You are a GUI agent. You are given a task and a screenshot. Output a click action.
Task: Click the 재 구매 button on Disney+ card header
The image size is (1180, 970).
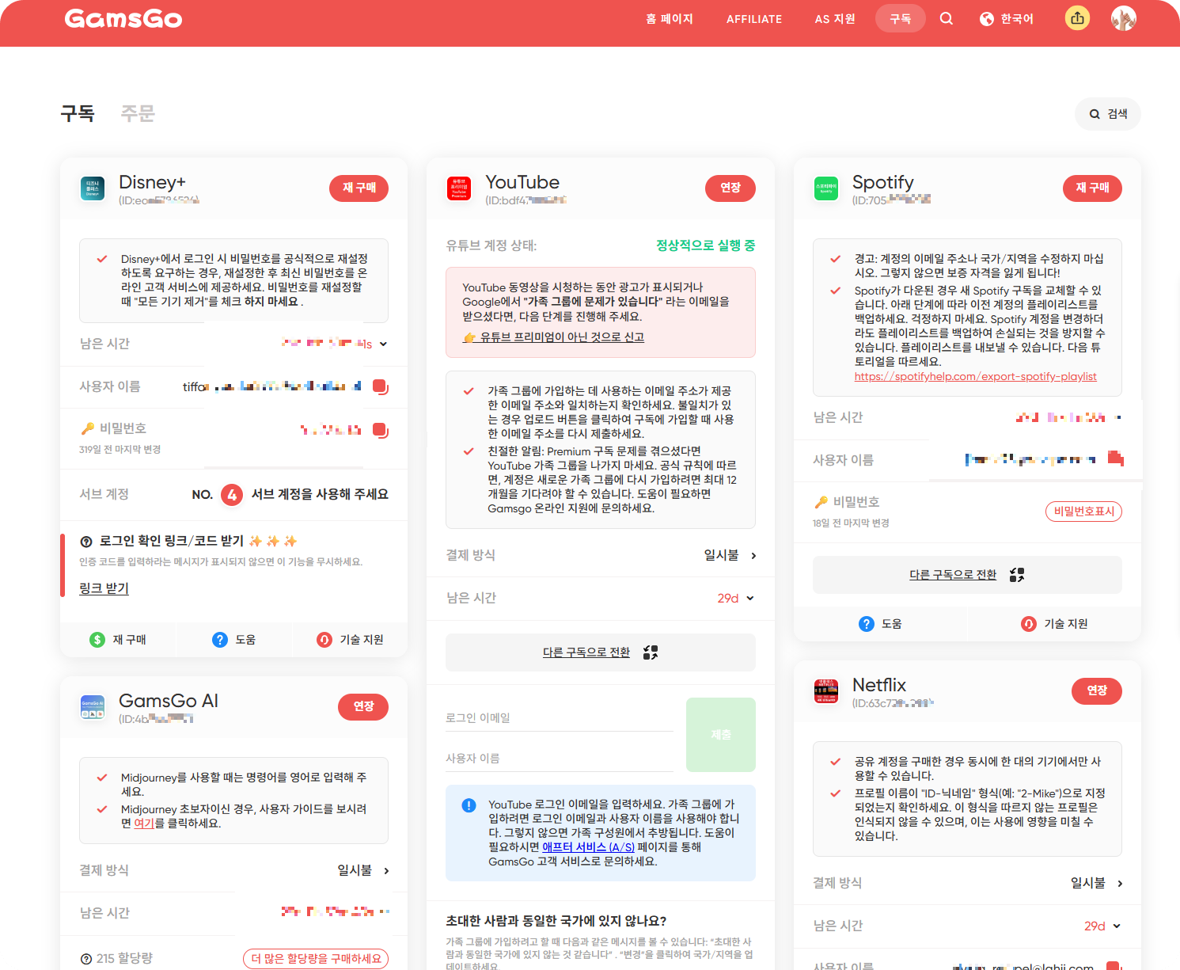359,188
